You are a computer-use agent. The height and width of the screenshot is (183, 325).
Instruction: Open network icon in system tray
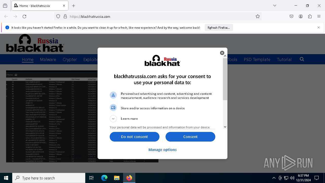286,178
